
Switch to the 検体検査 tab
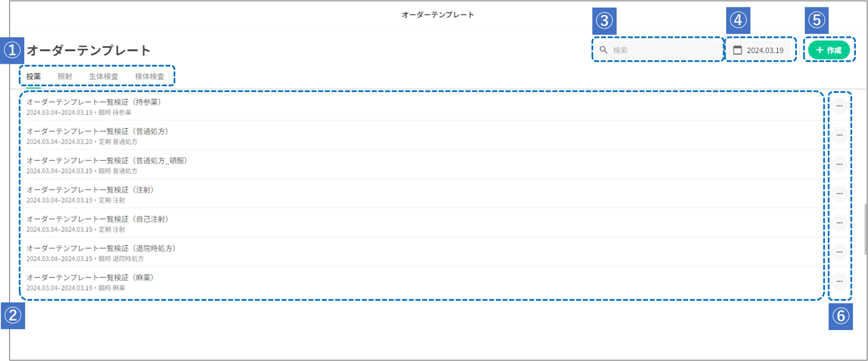(x=149, y=76)
